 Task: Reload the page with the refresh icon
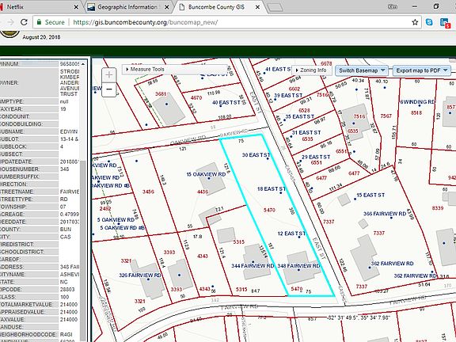pos(24,22)
